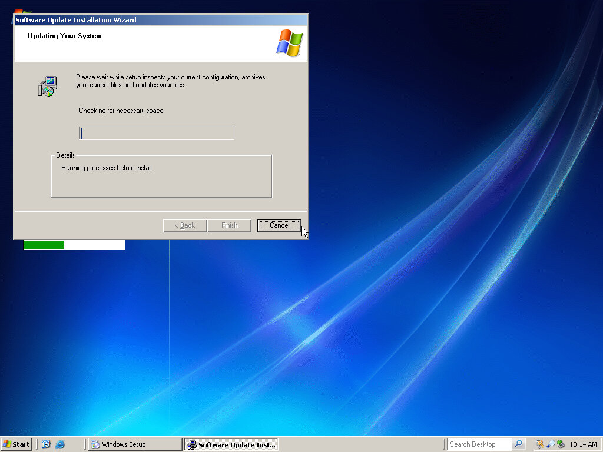Type in the Search Desktop field
The width and height of the screenshot is (603, 452).
coord(478,444)
